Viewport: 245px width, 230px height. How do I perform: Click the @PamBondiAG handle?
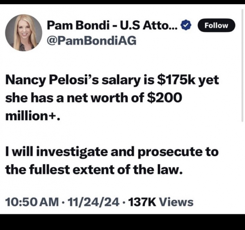point(91,41)
